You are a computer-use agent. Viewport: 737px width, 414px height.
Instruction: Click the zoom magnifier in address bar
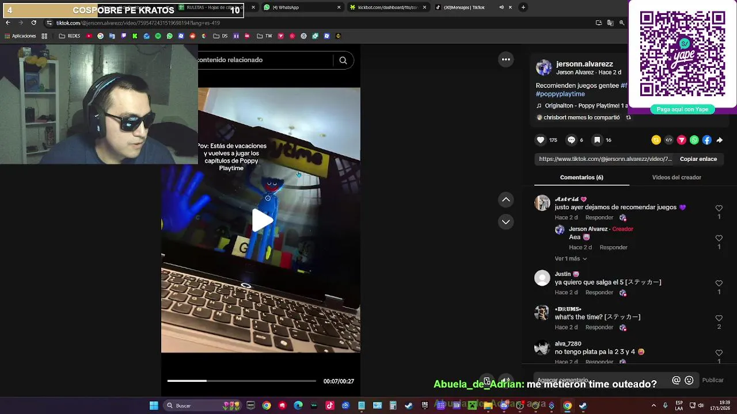[x=622, y=23]
